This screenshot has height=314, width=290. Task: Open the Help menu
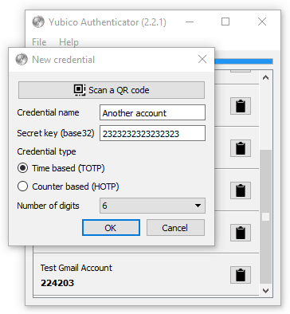click(x=69, y=42)
